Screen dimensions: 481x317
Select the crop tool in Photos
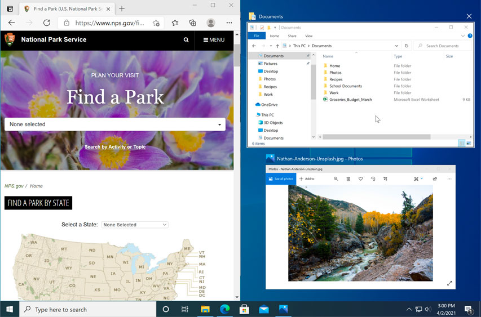(386, 179)
